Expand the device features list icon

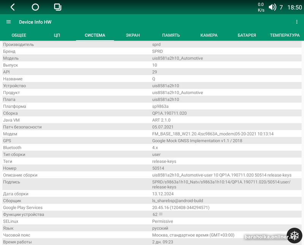[161, 214]
